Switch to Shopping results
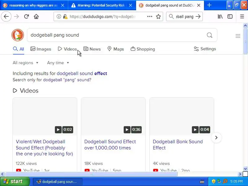Image resolution: width=248 pixels, height=186 pixels. pos(143,49)
